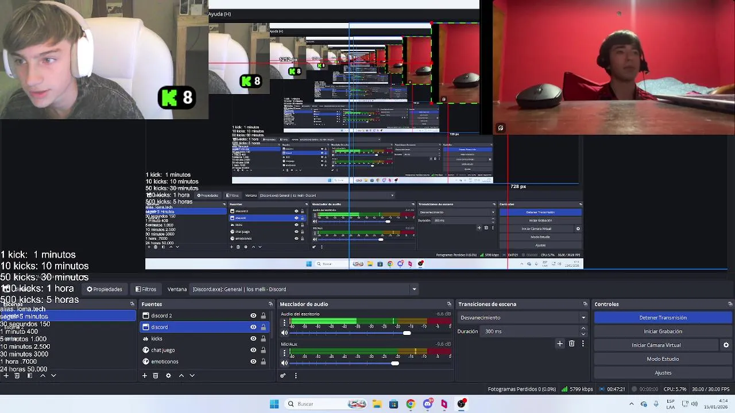Mute Audio del escritorio speaker
Image resolution: width=735 pixels, height=413 pixels.
[x=284, y=333]
